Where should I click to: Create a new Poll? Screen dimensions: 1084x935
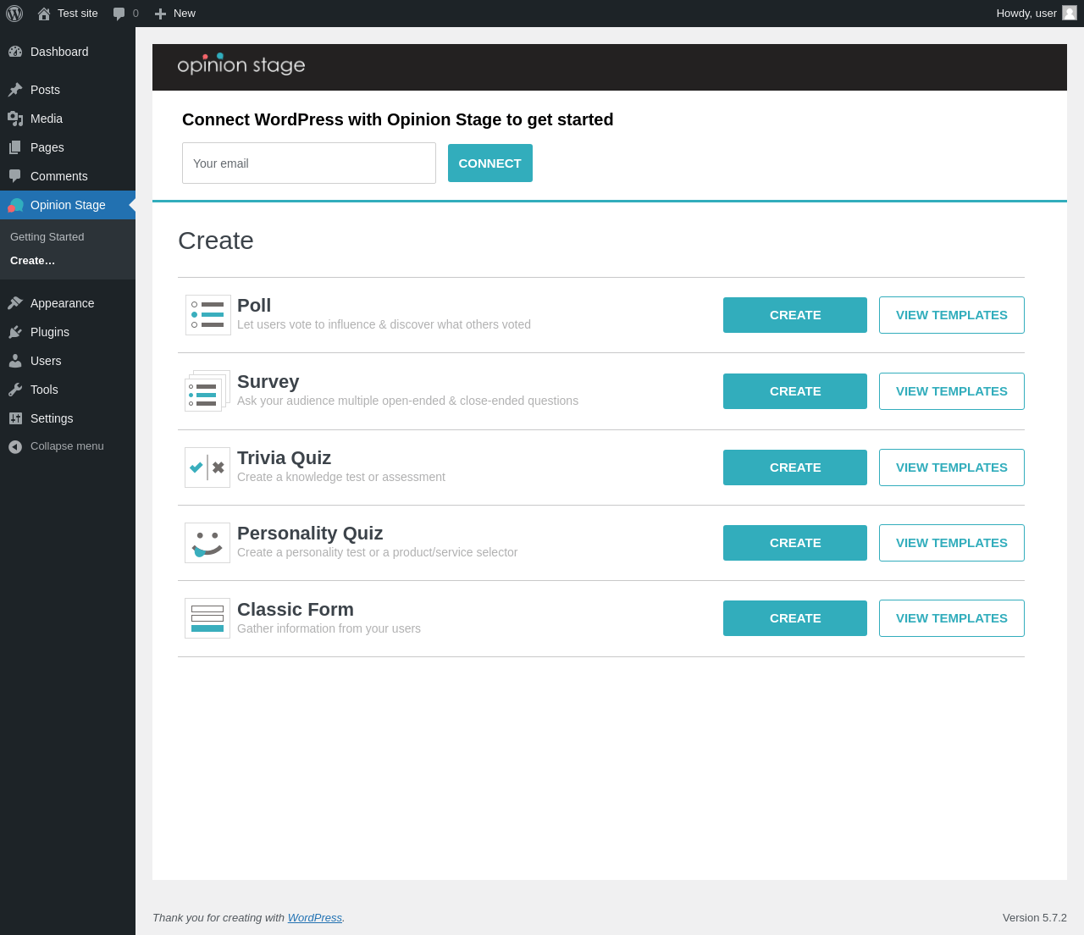pyautogui.click(x=795, y=315)
